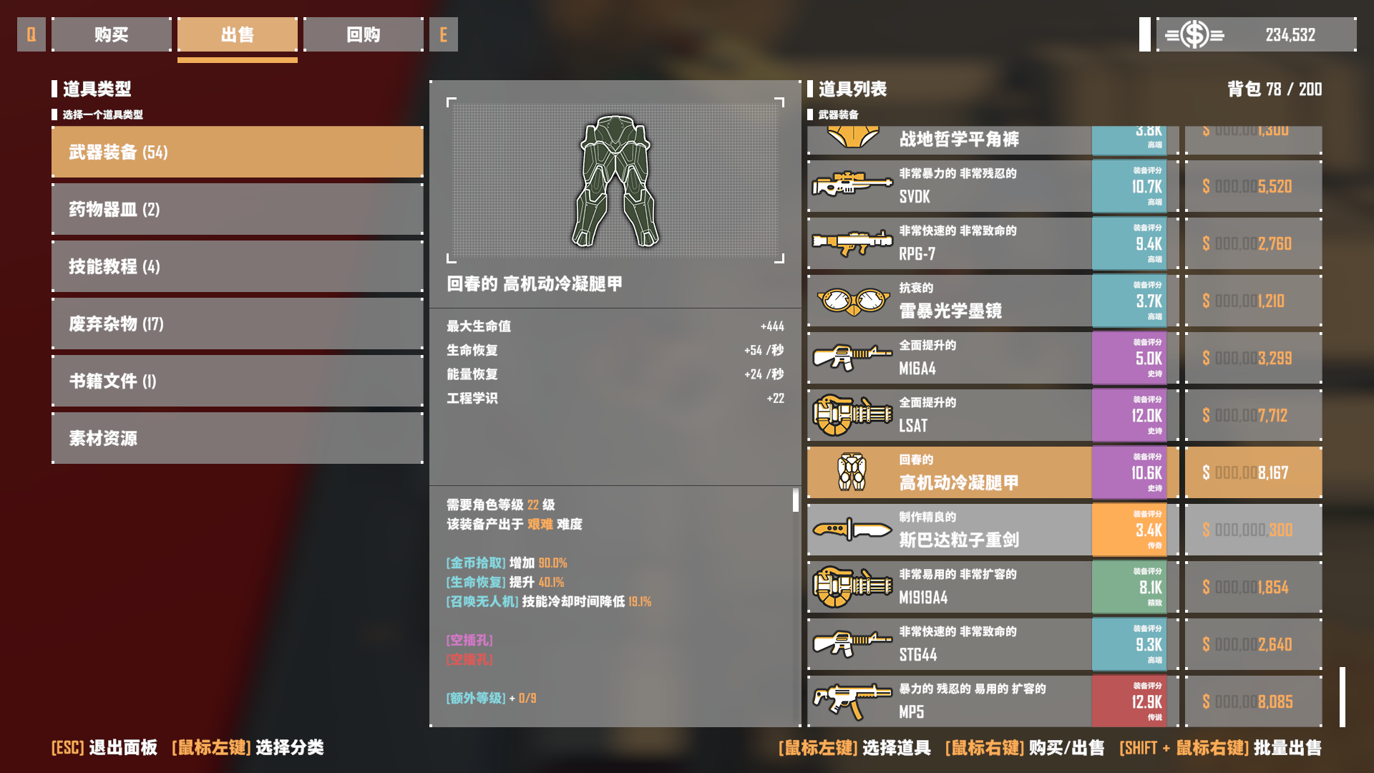Select the SVDK sniper rifle icon
The height and width of the screenshot is (773, 1374).
[x=852, y=185]
